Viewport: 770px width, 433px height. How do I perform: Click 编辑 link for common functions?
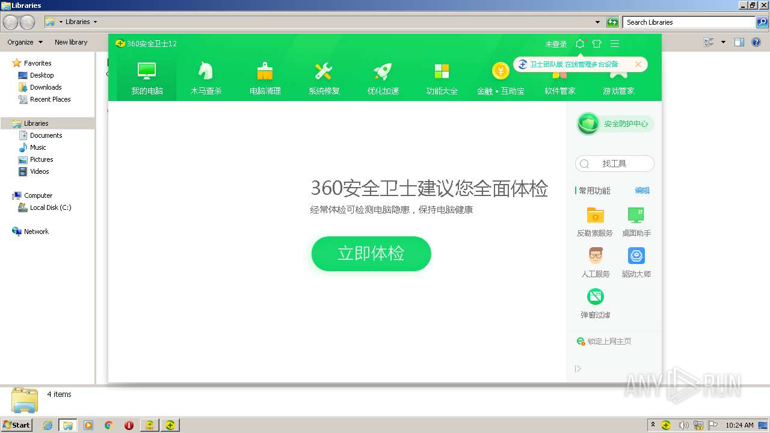pyautogui.click(x=642, y=191)
